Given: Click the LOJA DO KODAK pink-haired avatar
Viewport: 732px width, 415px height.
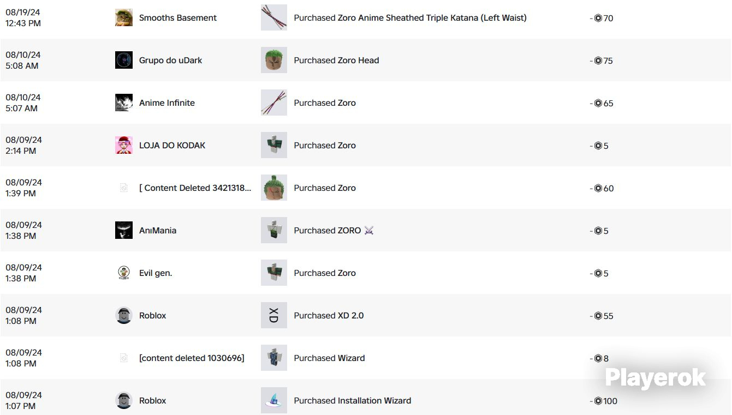Looking at the screenshot, I should [124, 145].
